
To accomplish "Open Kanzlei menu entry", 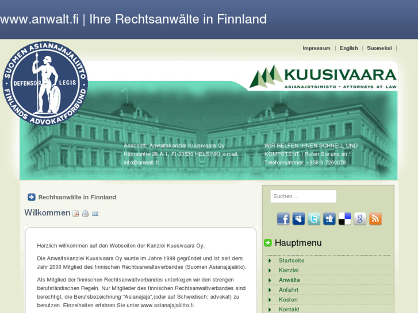I will click(289, 271).
